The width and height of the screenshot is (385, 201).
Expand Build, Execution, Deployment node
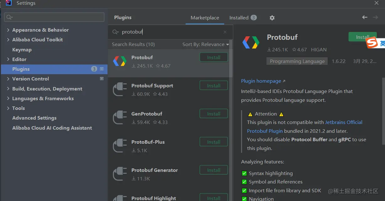(x=8, y=89)
